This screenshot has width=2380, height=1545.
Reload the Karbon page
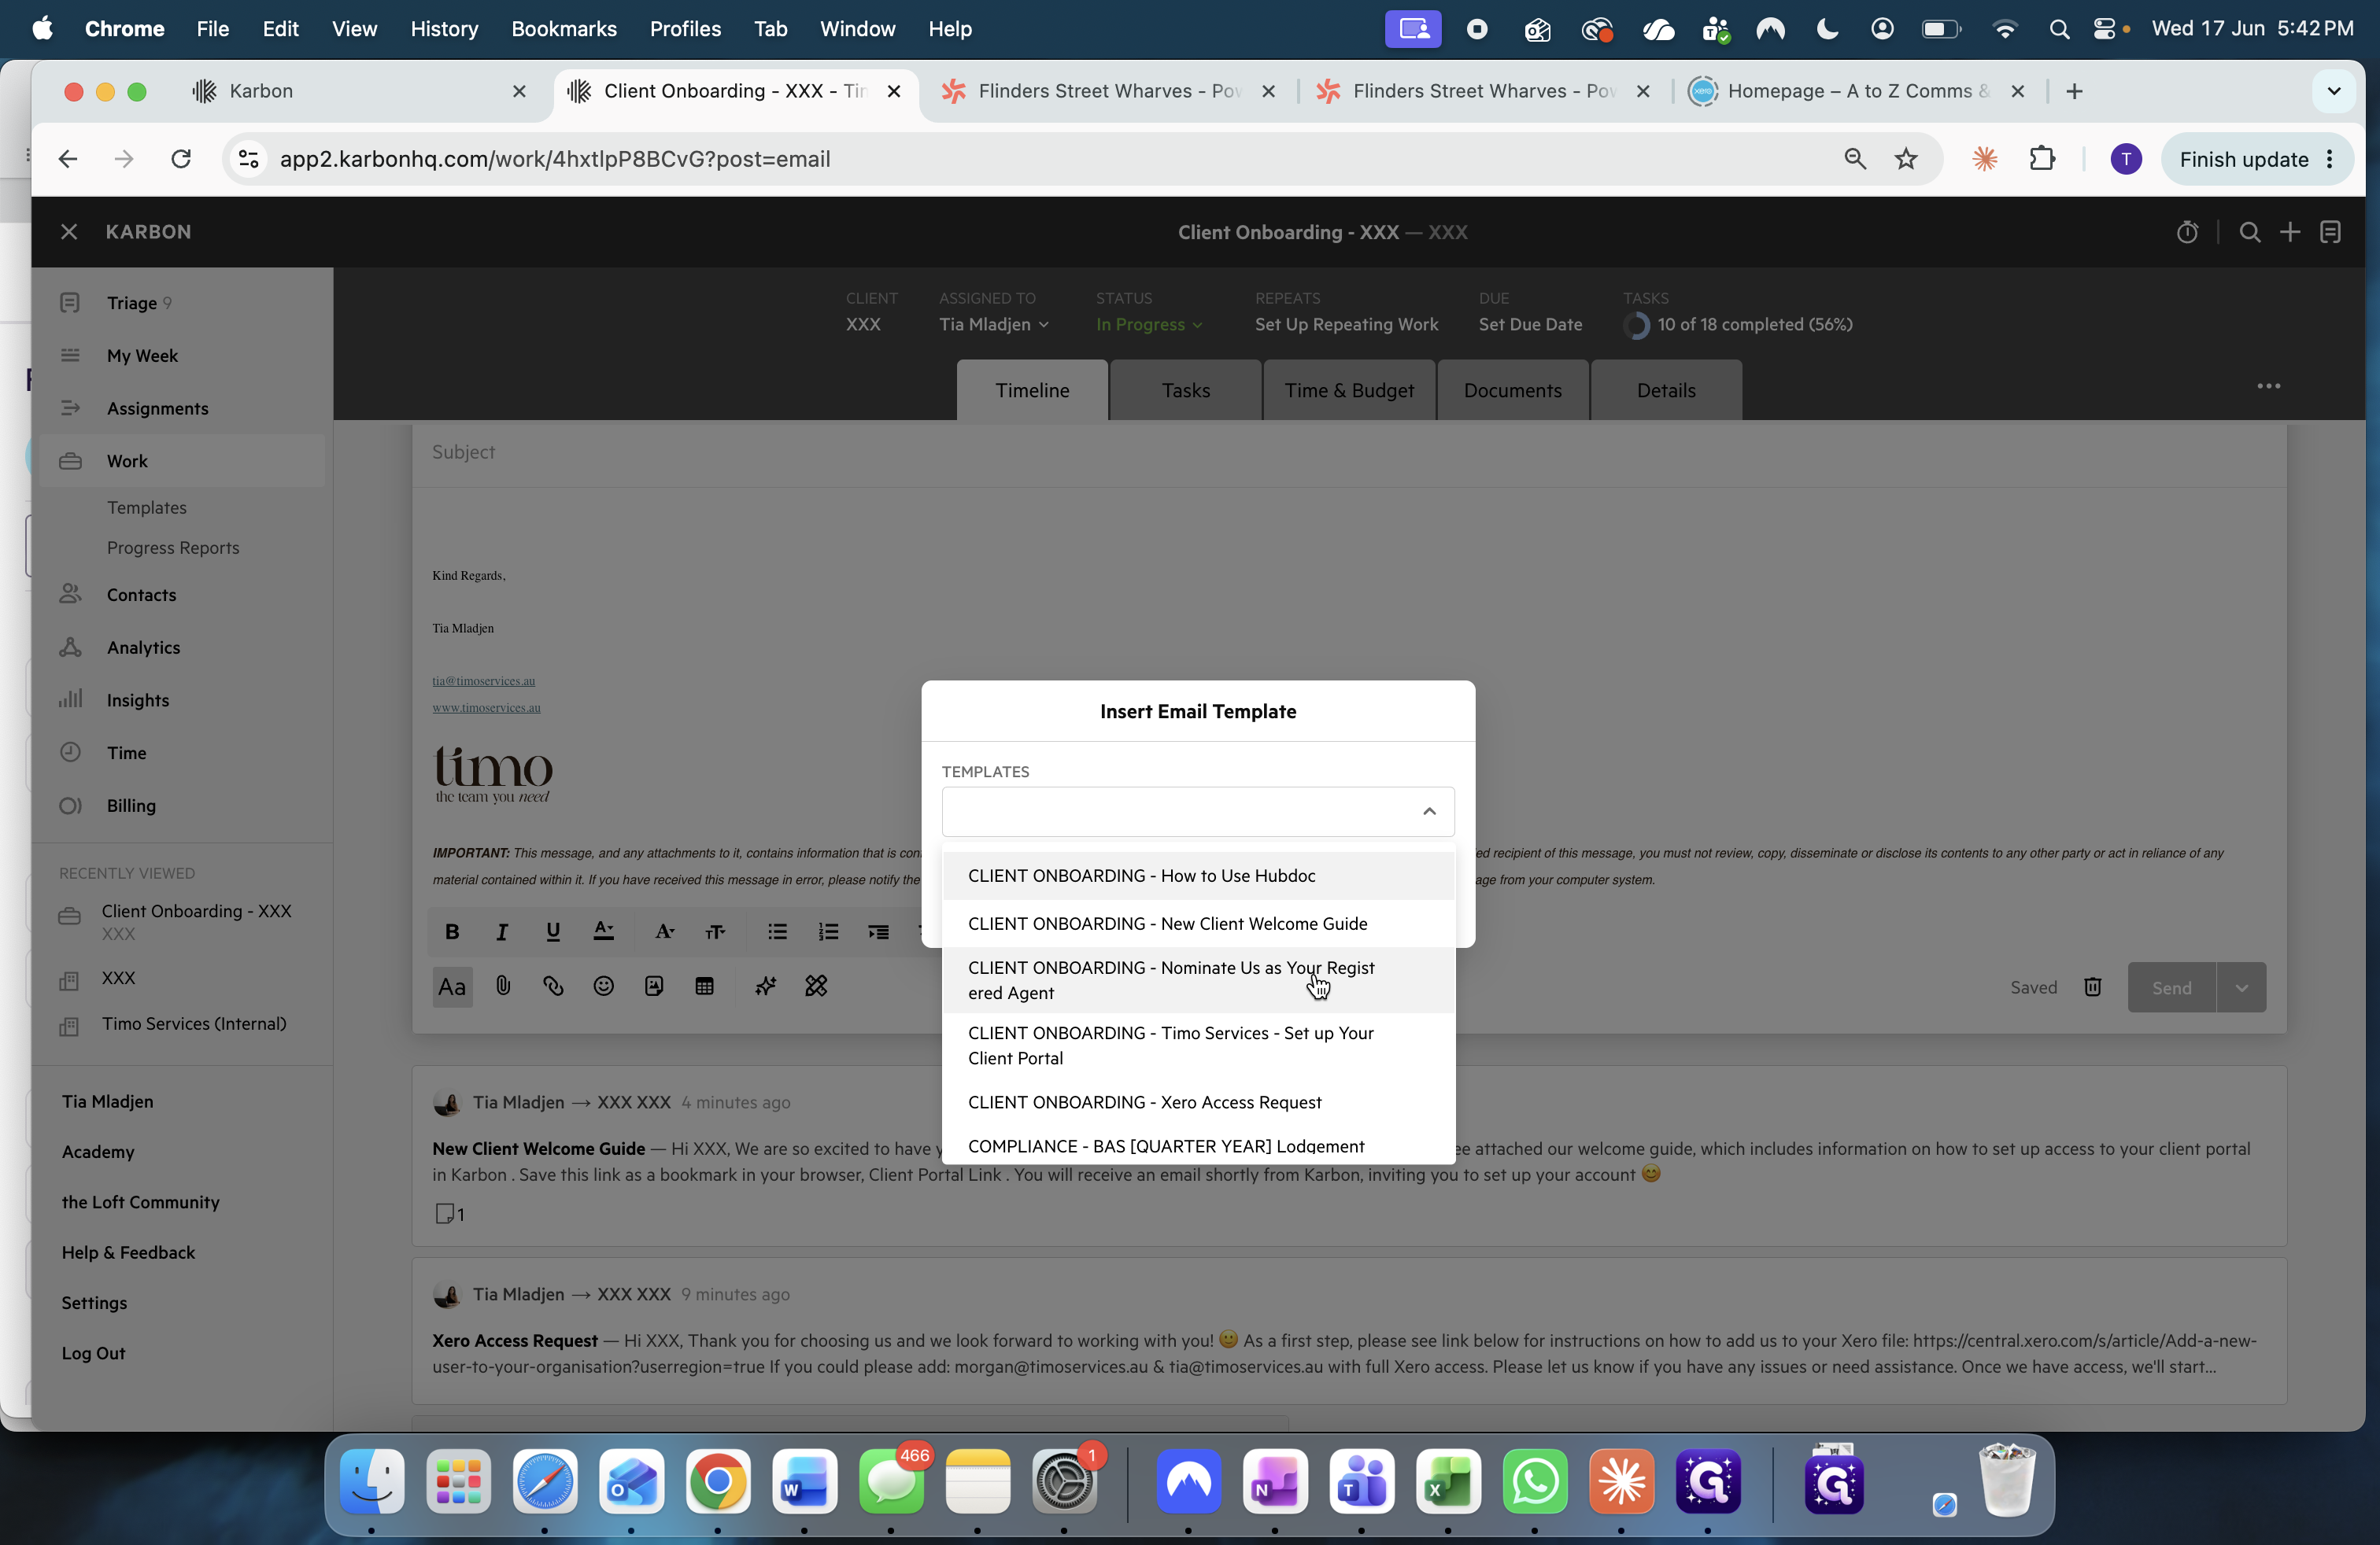coord(181,159)
